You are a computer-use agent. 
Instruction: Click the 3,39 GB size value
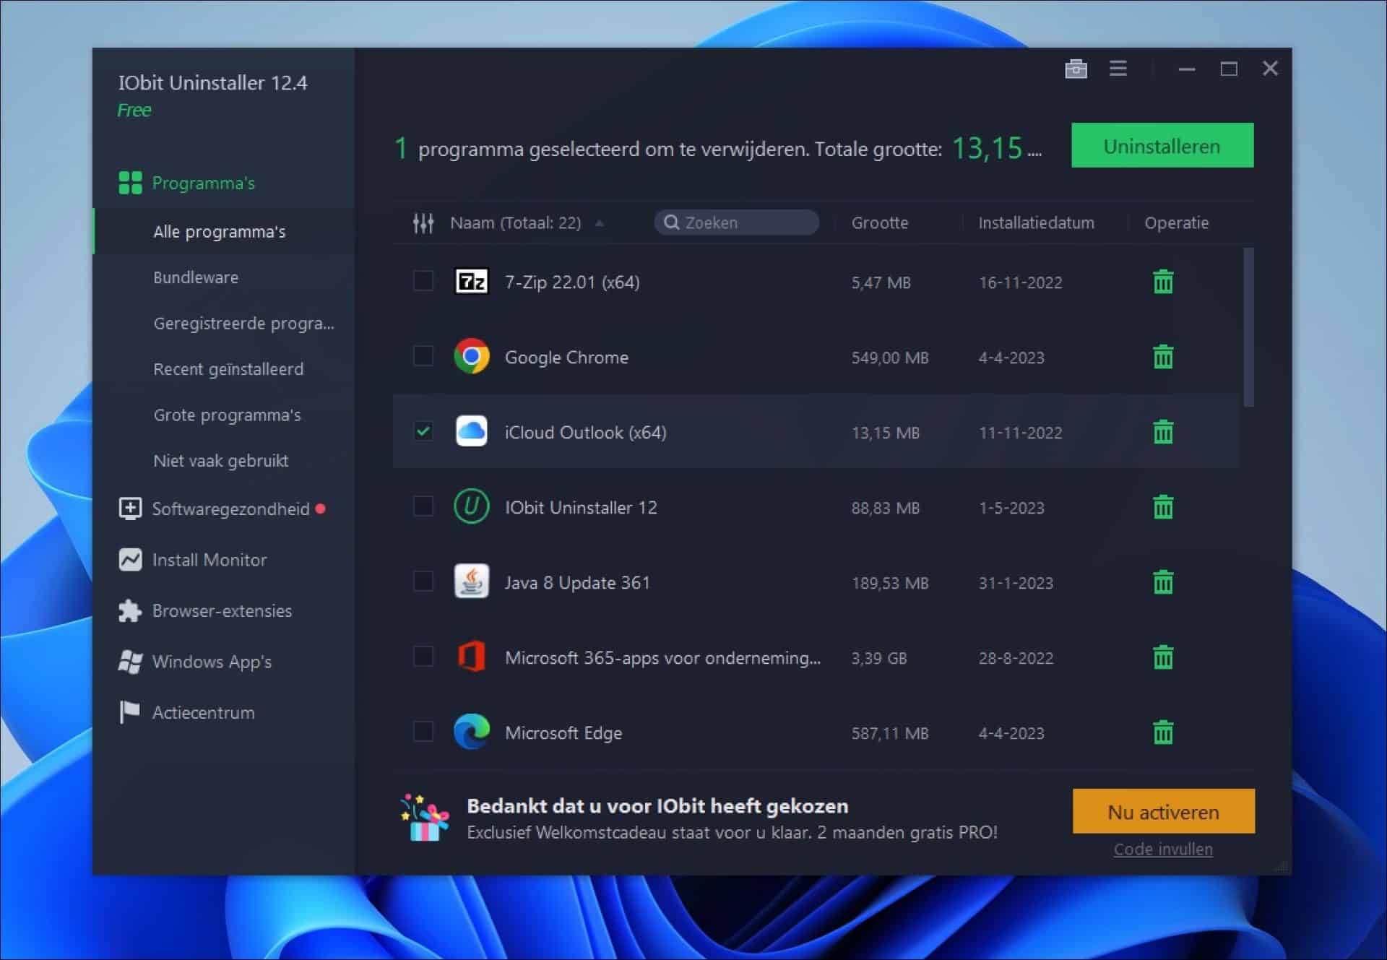878,658
